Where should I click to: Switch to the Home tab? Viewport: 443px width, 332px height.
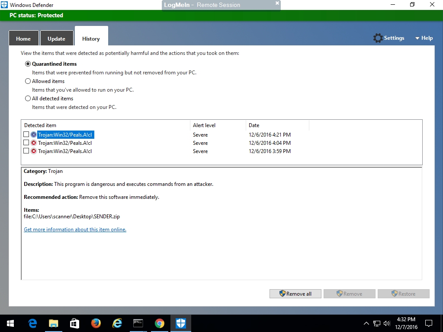(x=23, y=38)
